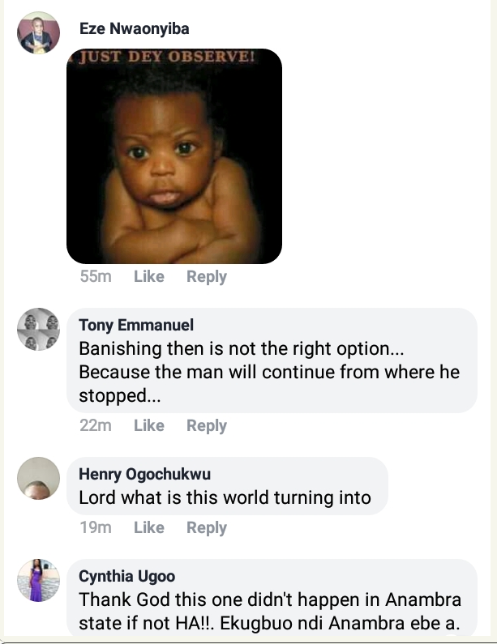Reply to Henry Ogochukwu's comment

(207, 528)
